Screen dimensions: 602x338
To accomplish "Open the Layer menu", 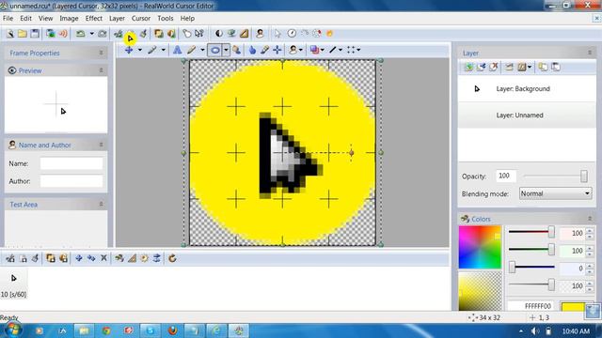I will pos(117,19).
